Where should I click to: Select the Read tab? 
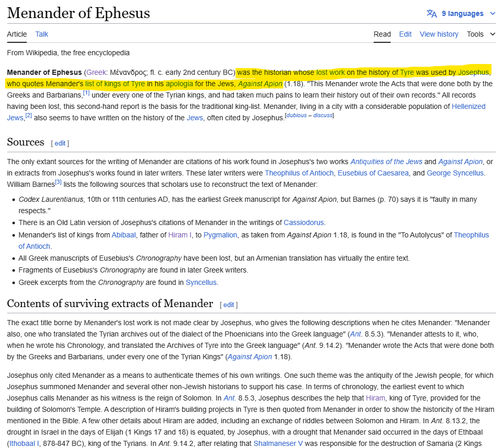[x=382, y=34]
